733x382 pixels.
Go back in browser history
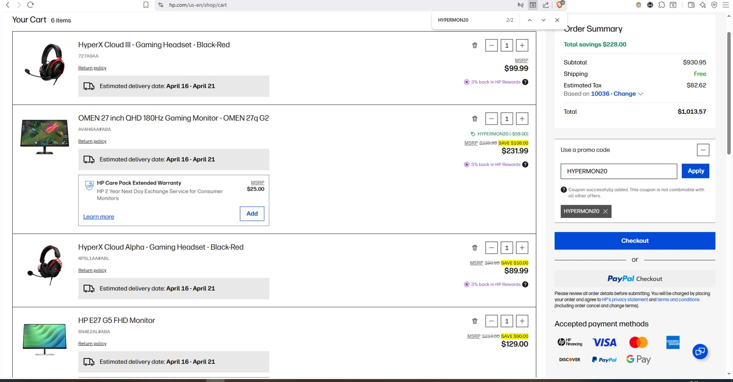7,5
